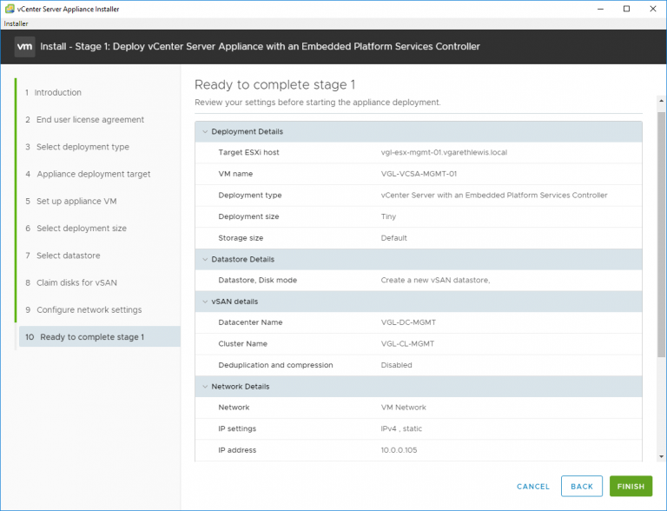Click IP address value 10.0.0.105
667x511 pixels.
pos(399,450)
